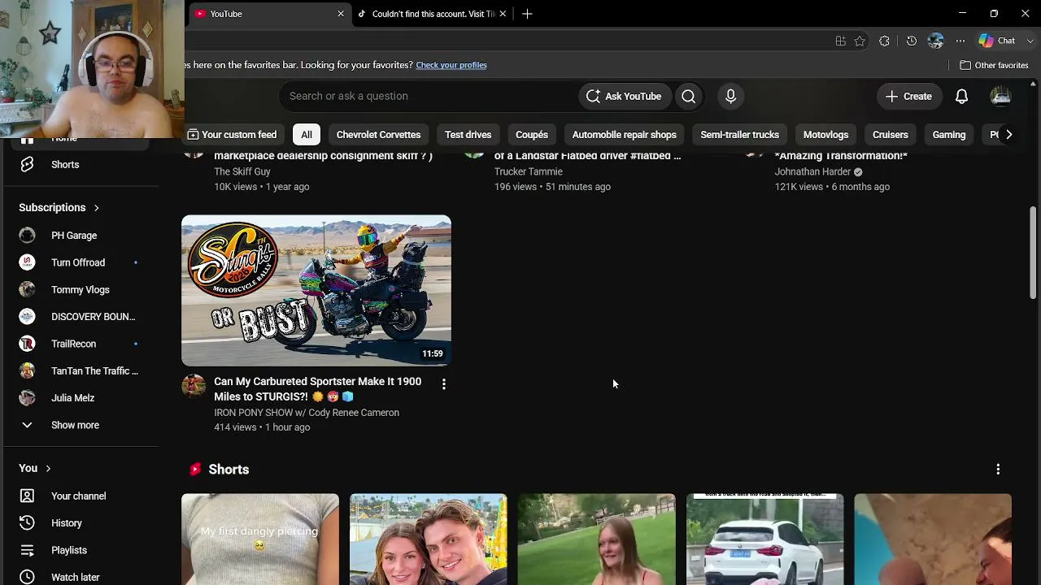Expand the You section heading
Viewport: 1041px width, 585px height.
(x=35, y=468)
